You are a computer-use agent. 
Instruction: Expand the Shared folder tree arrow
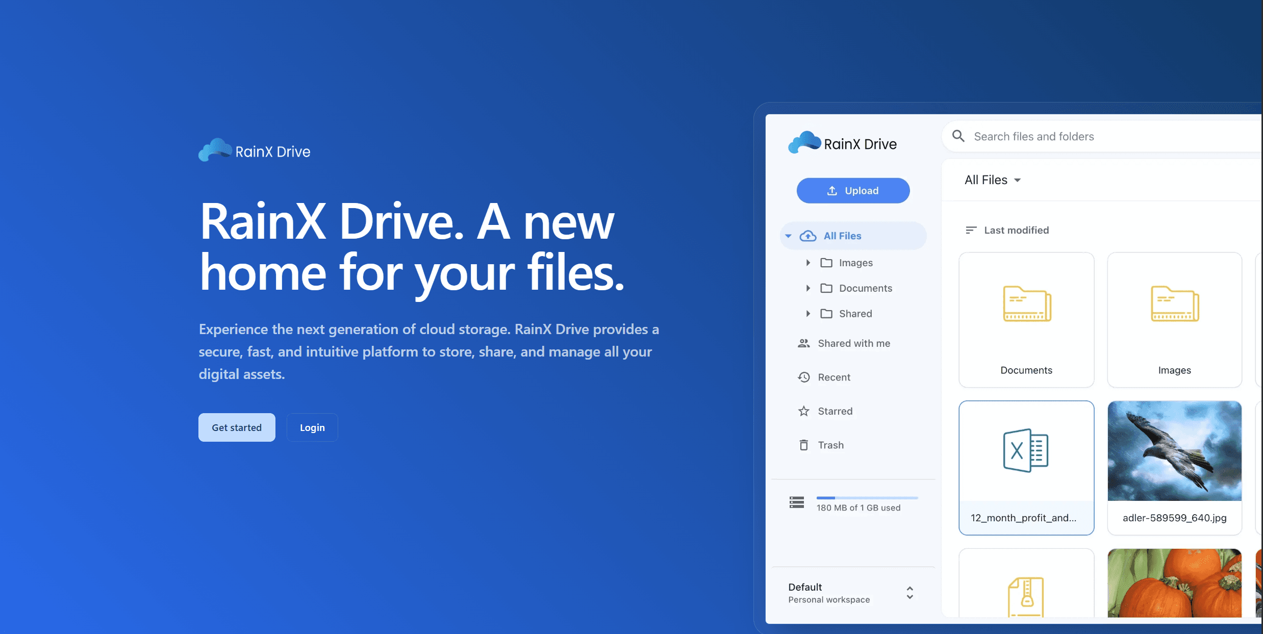click(808, 314)
